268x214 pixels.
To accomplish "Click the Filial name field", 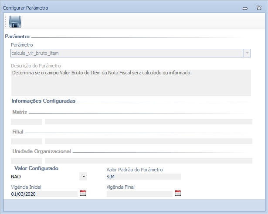I will (x=148, y=141).
